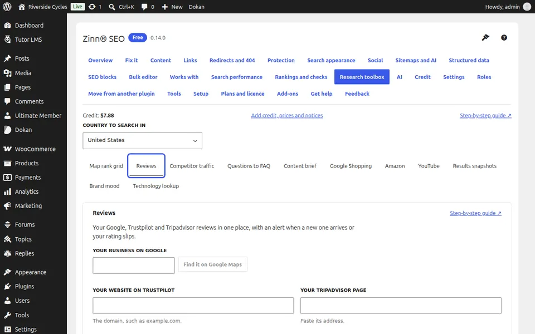Open the Technology lookup sub-tab
Viewport: 535px width, 334px height.
155,186
